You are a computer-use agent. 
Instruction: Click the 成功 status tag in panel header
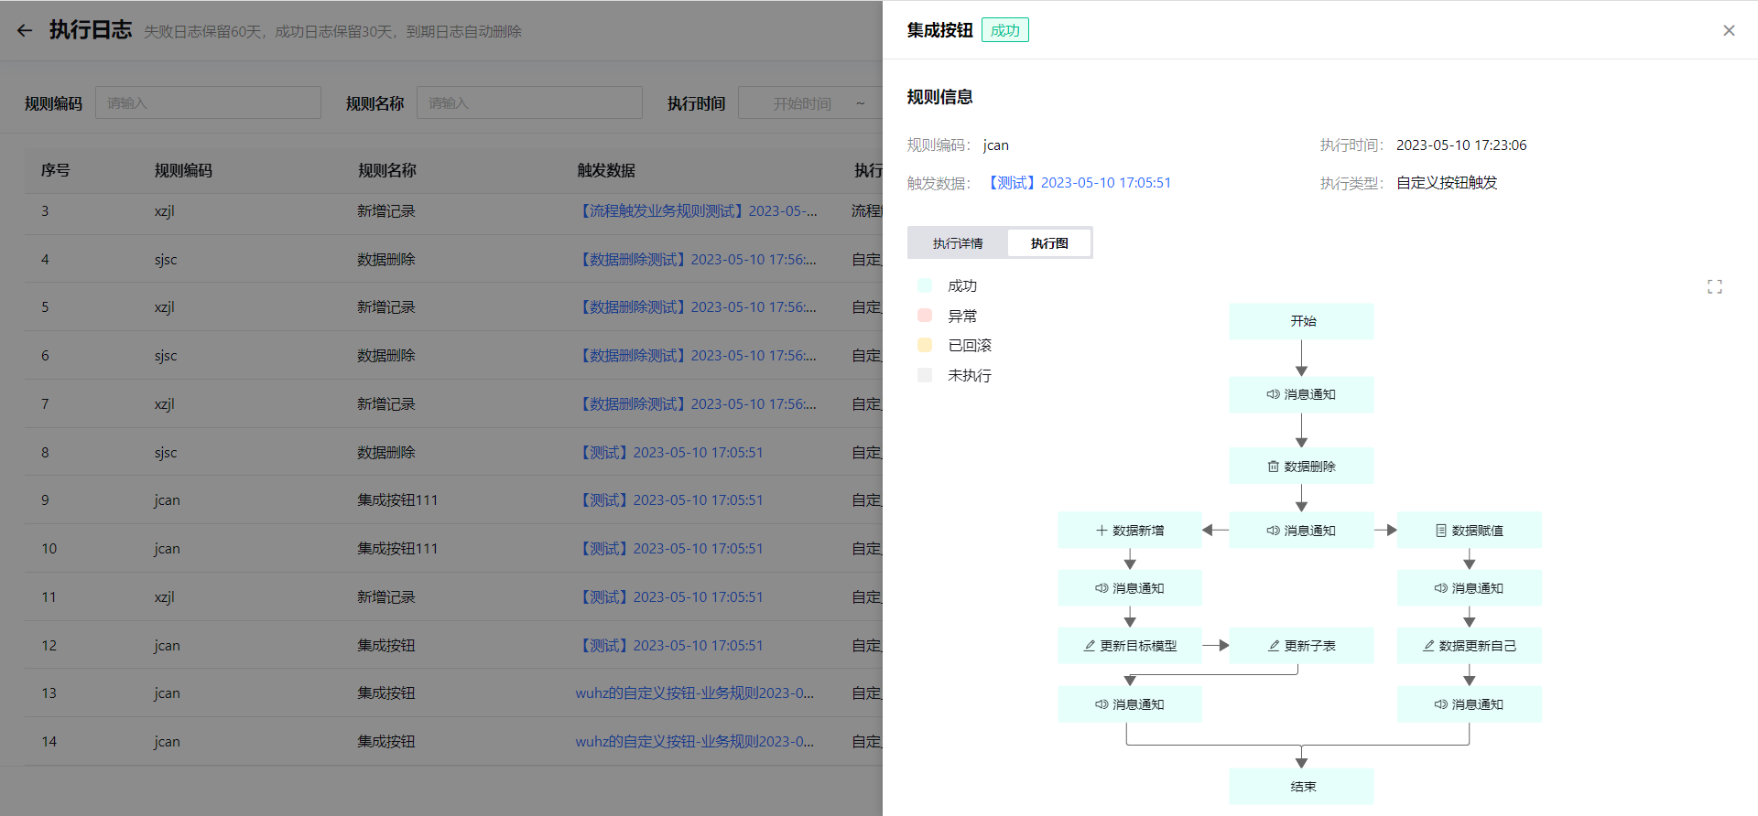tap(1005, 30)
